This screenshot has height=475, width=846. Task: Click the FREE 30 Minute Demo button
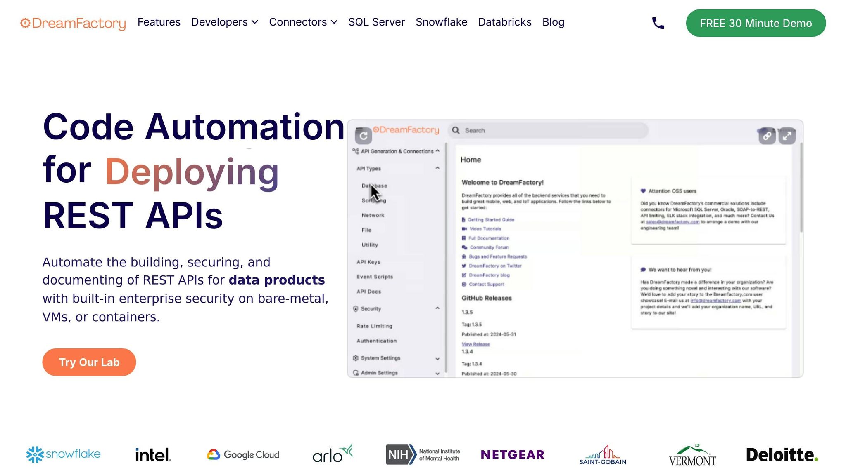click(756, 23)
